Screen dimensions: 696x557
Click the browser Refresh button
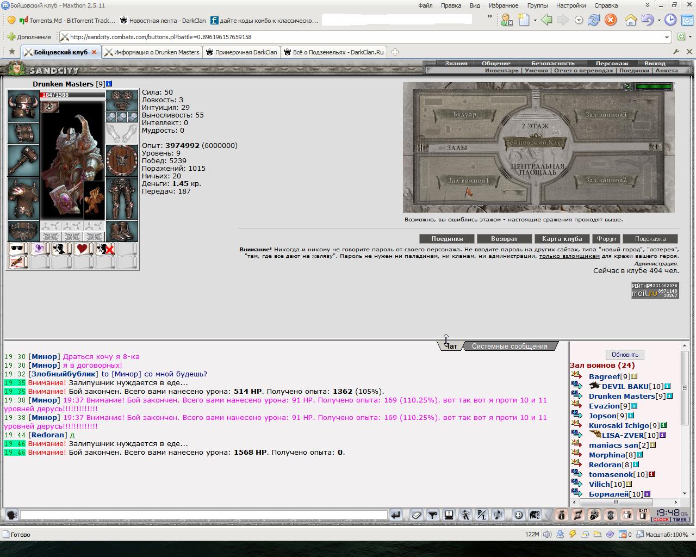594,20
